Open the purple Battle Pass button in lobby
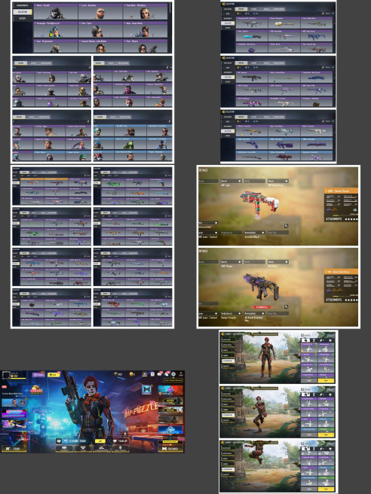The image size is (371, 494). 38,375
